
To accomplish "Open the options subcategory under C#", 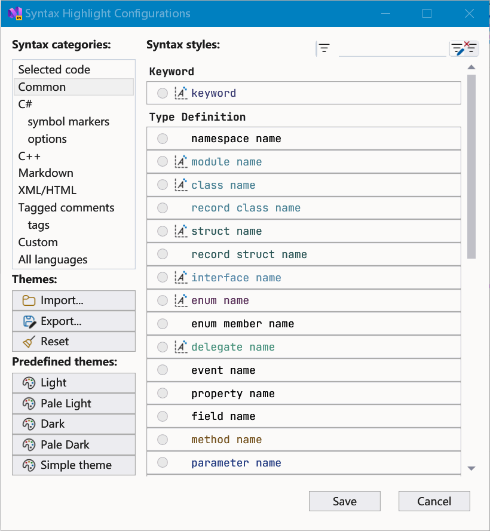I will pos(73,139).
